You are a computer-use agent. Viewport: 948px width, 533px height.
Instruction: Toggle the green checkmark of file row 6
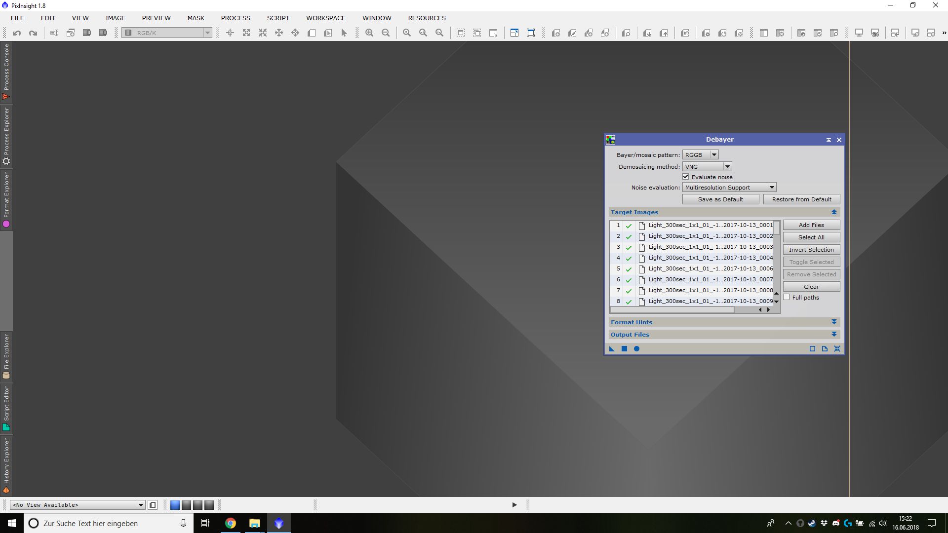pyautogui.click(x=629, y=280)
